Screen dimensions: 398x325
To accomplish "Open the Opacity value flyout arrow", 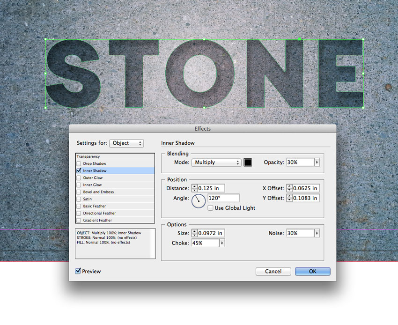I will (318, 162).
